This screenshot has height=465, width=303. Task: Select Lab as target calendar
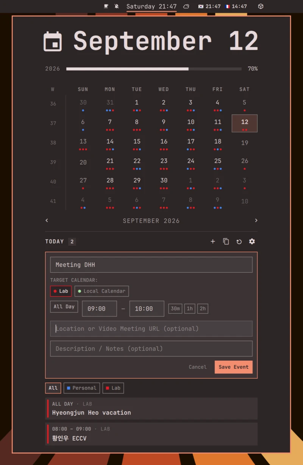tap(61, 291)
